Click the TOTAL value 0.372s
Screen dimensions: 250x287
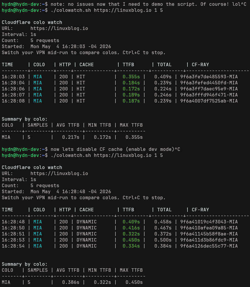point(163,234)
